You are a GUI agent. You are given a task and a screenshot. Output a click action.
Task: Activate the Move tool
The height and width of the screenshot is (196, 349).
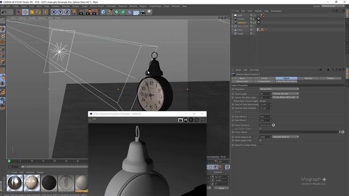(x=25, y=12)
